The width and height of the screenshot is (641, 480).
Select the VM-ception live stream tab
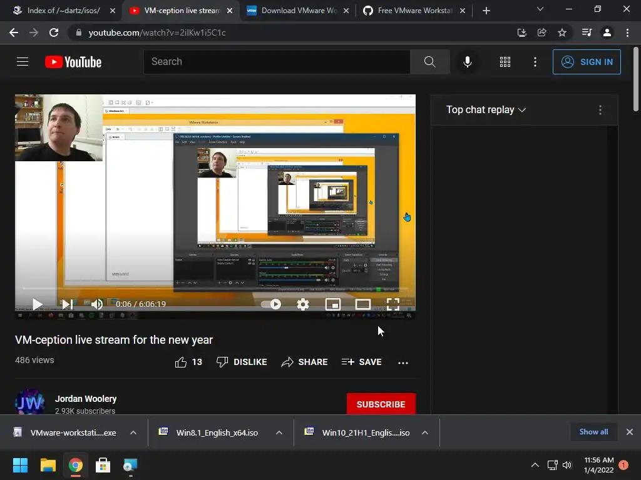click(182, 11)
